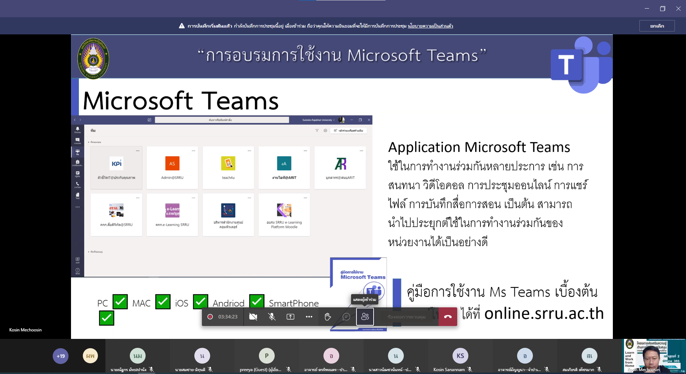
Task: Dismiss the recording banner with ยกเลิก
Action: point(657,26)
